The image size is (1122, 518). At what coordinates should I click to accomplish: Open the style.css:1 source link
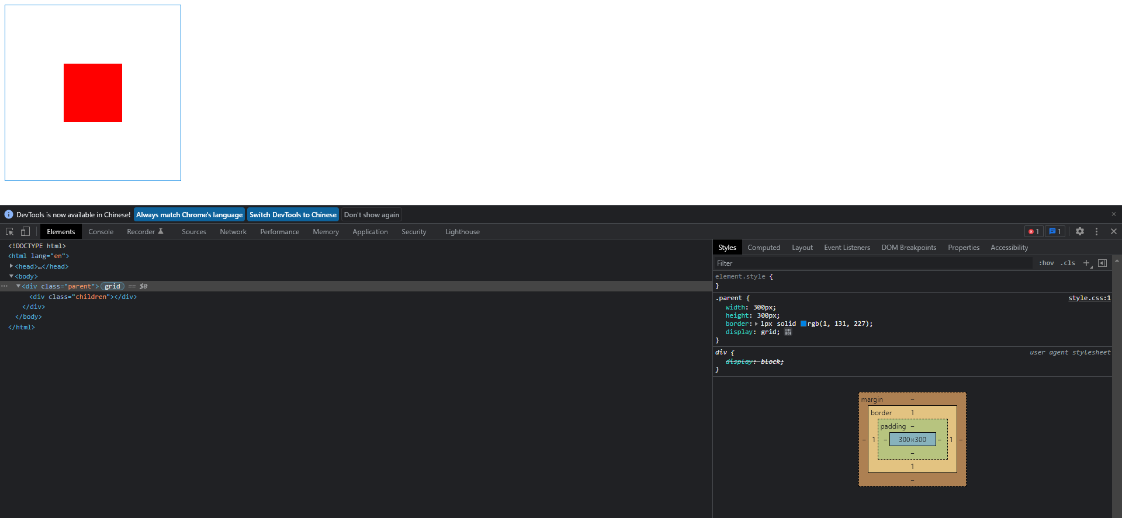point(1089,298)
